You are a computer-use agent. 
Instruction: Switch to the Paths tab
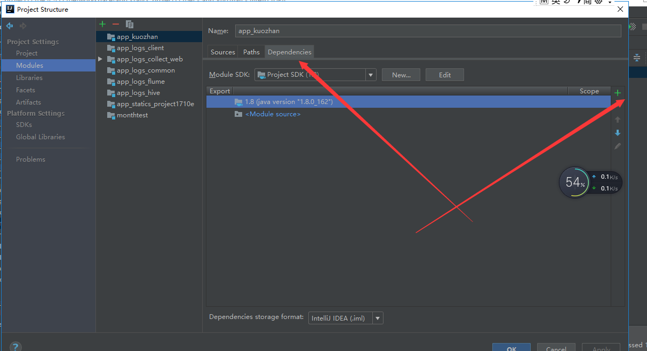tap(251, 52)
